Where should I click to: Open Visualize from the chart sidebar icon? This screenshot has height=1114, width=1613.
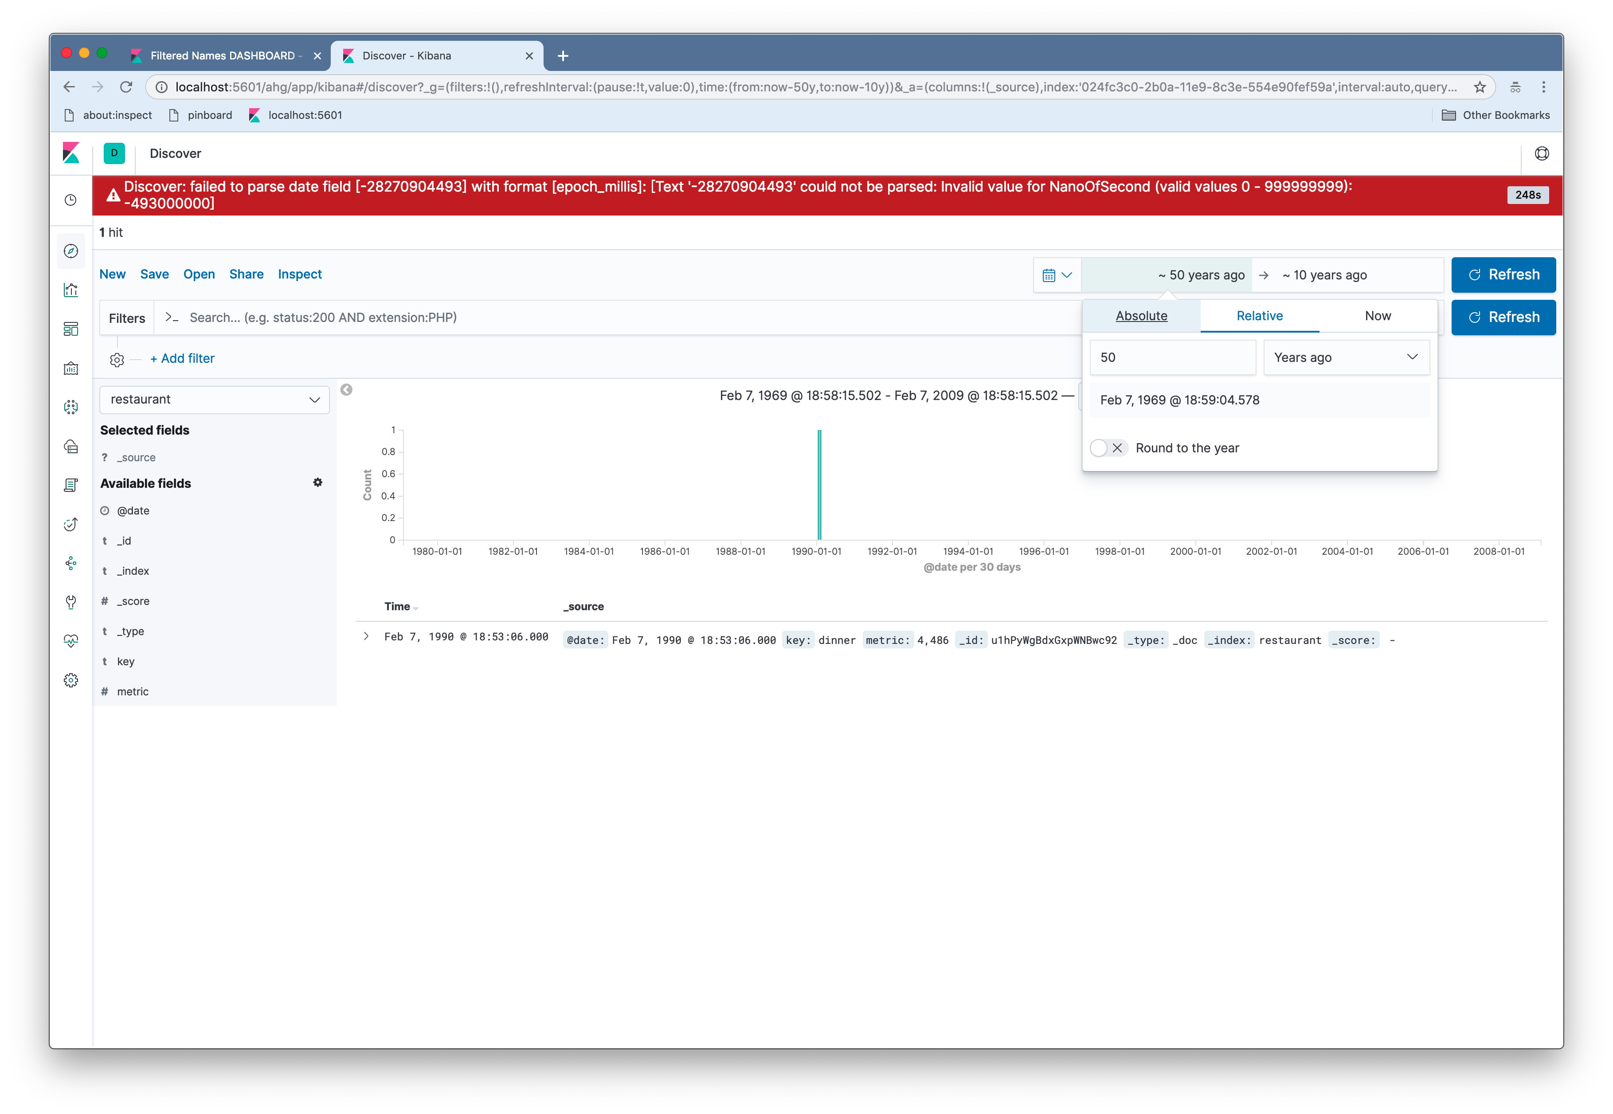click(x=70, y=290)
